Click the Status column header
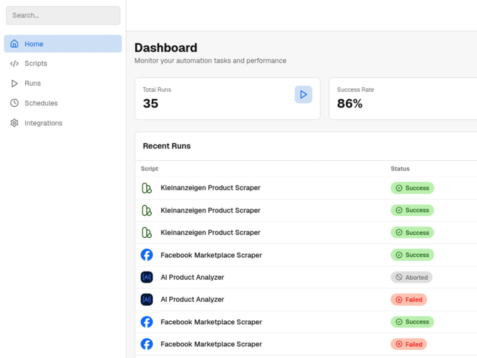 coord(400,168)
